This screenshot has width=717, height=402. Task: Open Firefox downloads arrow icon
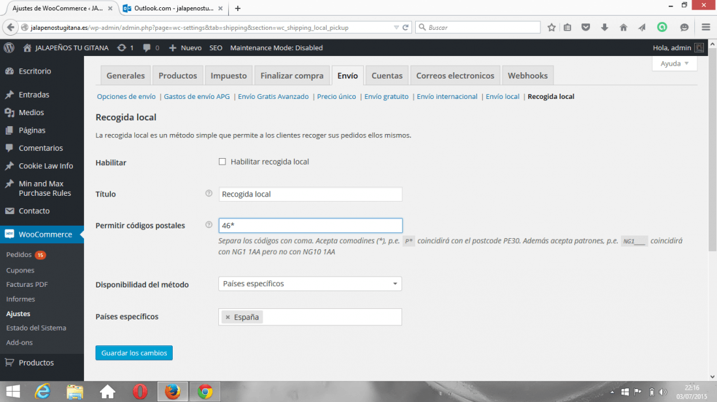(604, 27)
